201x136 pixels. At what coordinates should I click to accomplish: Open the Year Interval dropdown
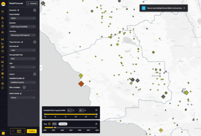pyautogui.click(x=23, y=50)
